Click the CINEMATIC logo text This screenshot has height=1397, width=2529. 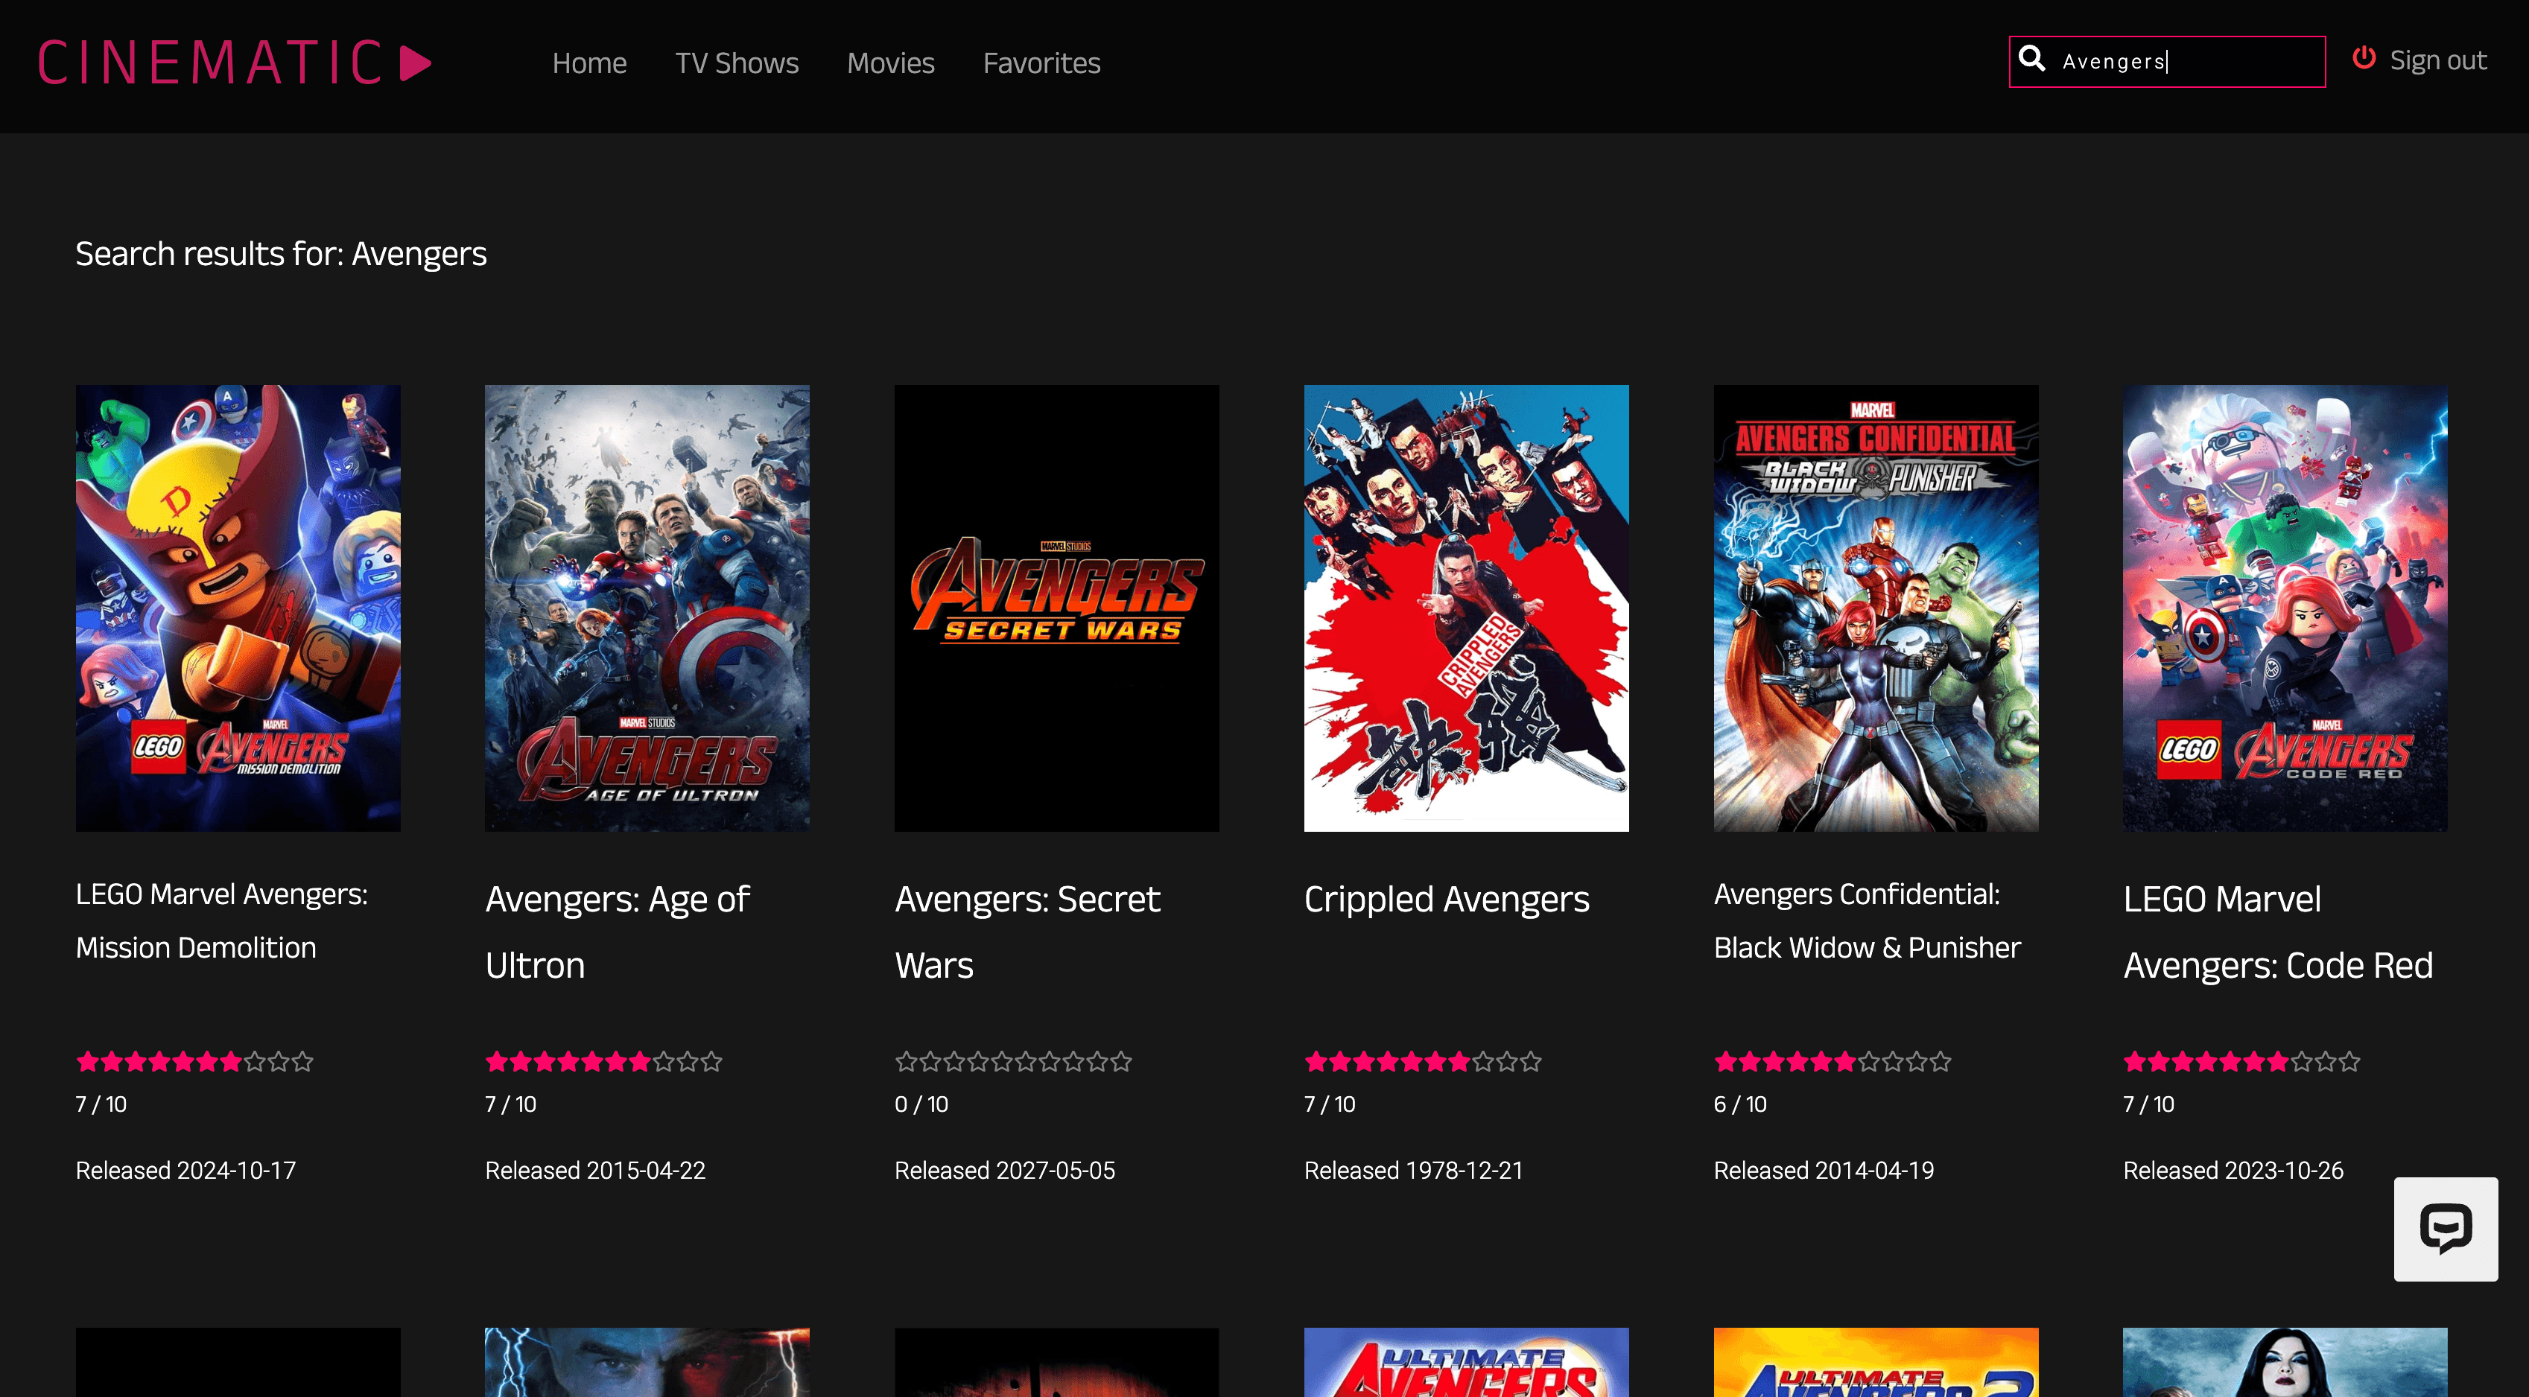[209, 63]
